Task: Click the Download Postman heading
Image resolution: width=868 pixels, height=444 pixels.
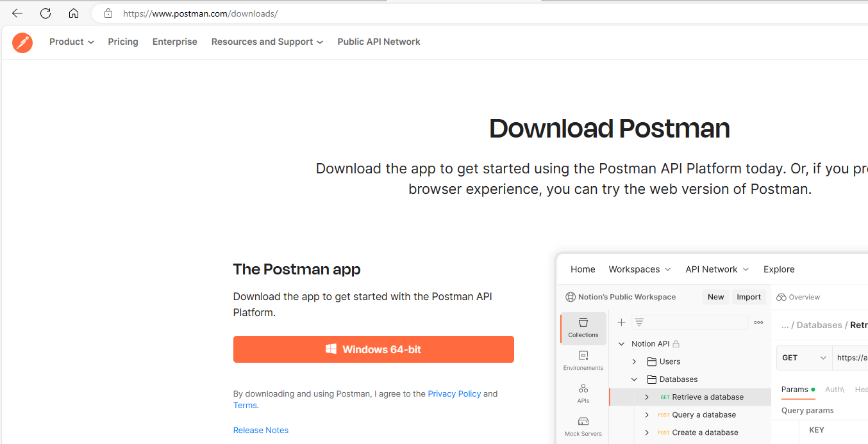Action: click(x=610, y=129)
